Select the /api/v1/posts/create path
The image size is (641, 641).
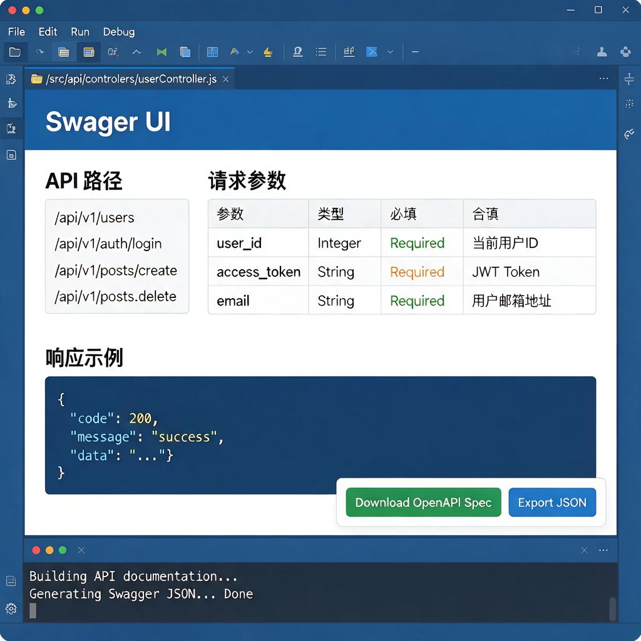[x=116, y=270]
